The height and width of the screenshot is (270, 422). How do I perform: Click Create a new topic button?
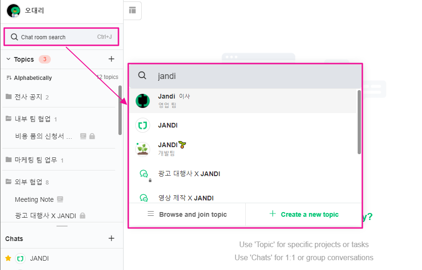[x=304, y=214]
